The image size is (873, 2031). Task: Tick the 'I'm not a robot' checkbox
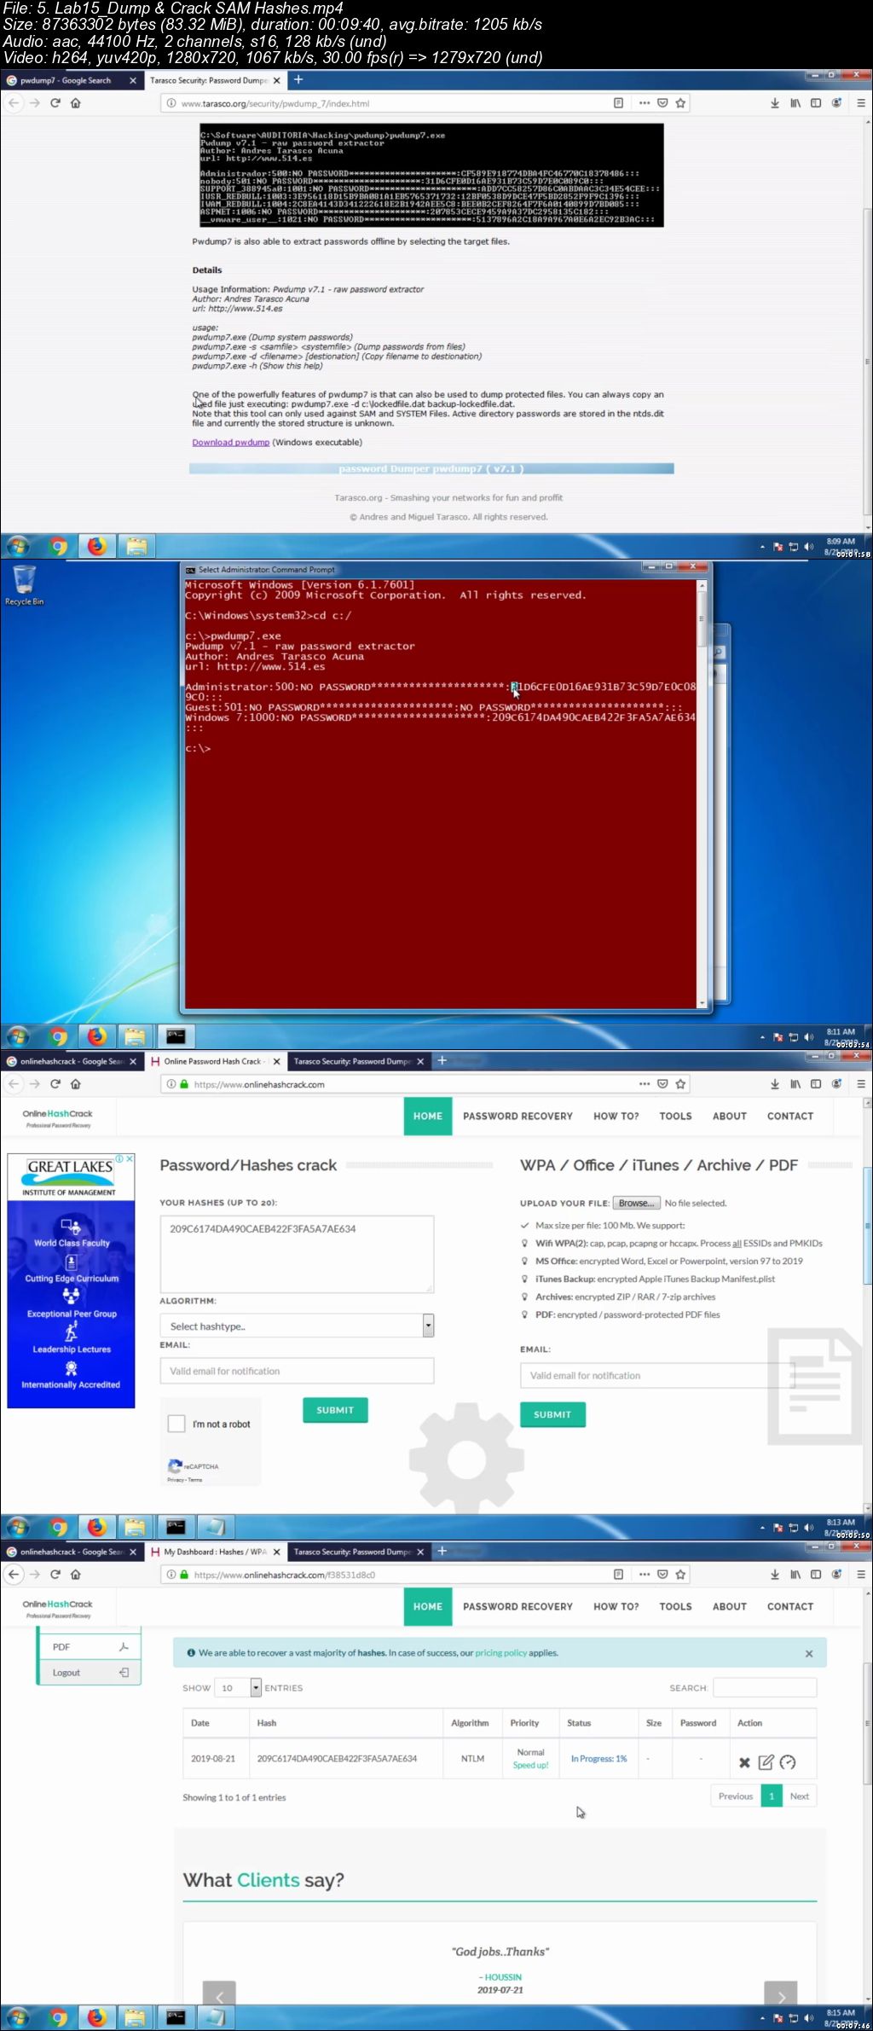pyautogui.click(x=176, y=1424)
